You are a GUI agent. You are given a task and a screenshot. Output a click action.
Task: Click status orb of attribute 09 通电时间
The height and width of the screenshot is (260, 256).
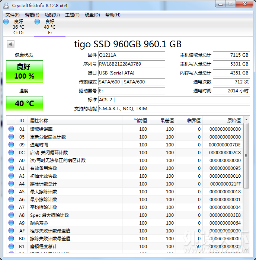click(x=11, y=145)
